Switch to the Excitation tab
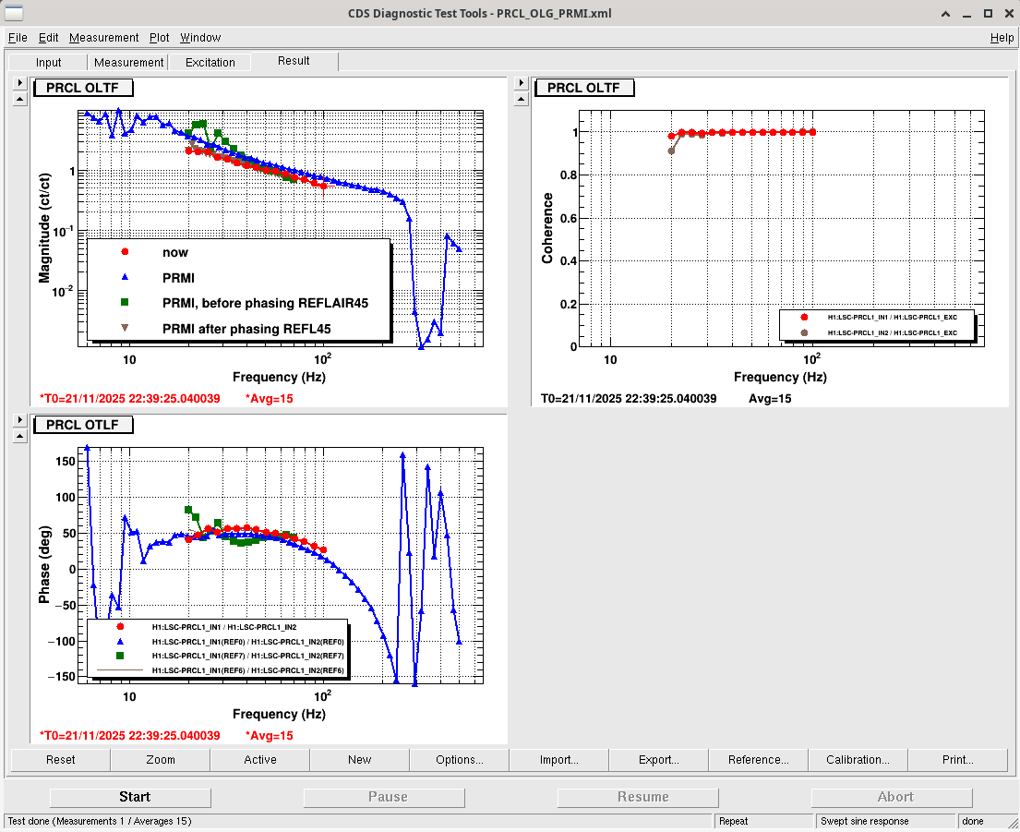Screen dimensions: 1020x832 (210, 63)
